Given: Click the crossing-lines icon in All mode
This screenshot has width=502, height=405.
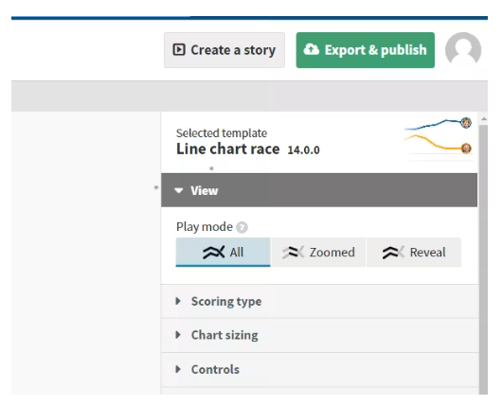Looking at the screenshot, I should (x=213, y=253).
